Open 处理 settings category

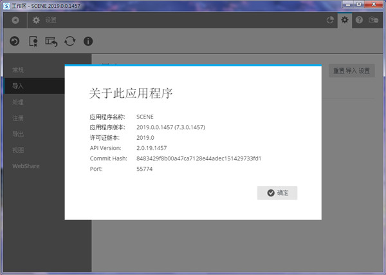(19, 102)
